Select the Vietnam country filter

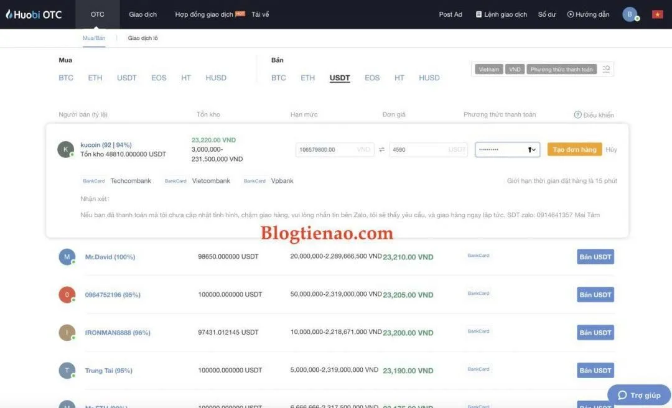point(489,68)
